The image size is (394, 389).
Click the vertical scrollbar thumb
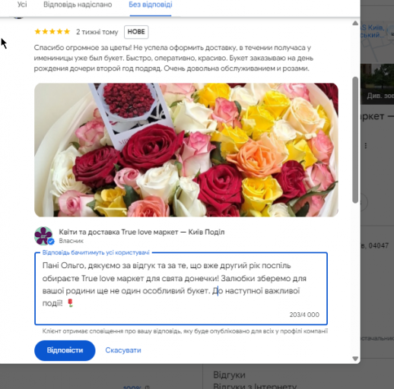[355, 140]
